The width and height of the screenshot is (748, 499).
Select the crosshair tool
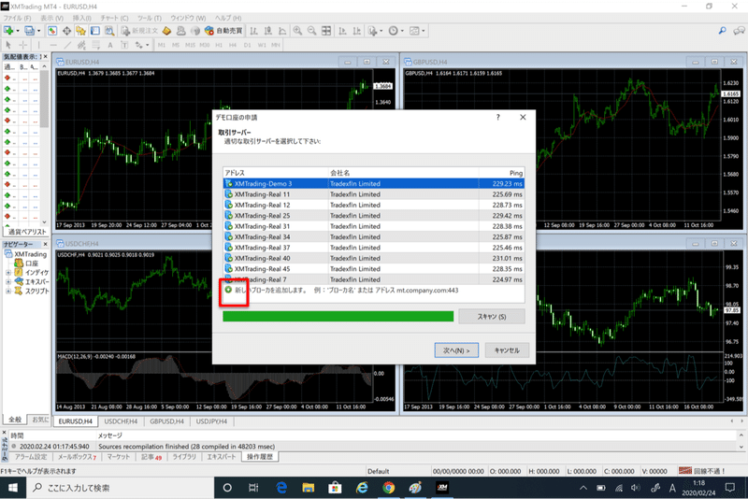pos(22,45)
